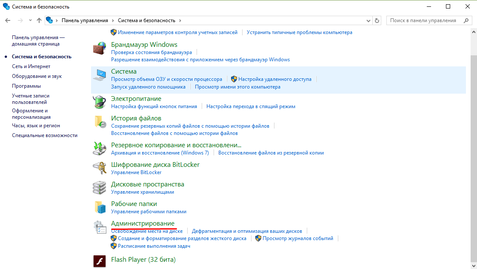Expand chevron after 'Панель управления' breadcrumb

pyautogui.click(x=113, y=20)
